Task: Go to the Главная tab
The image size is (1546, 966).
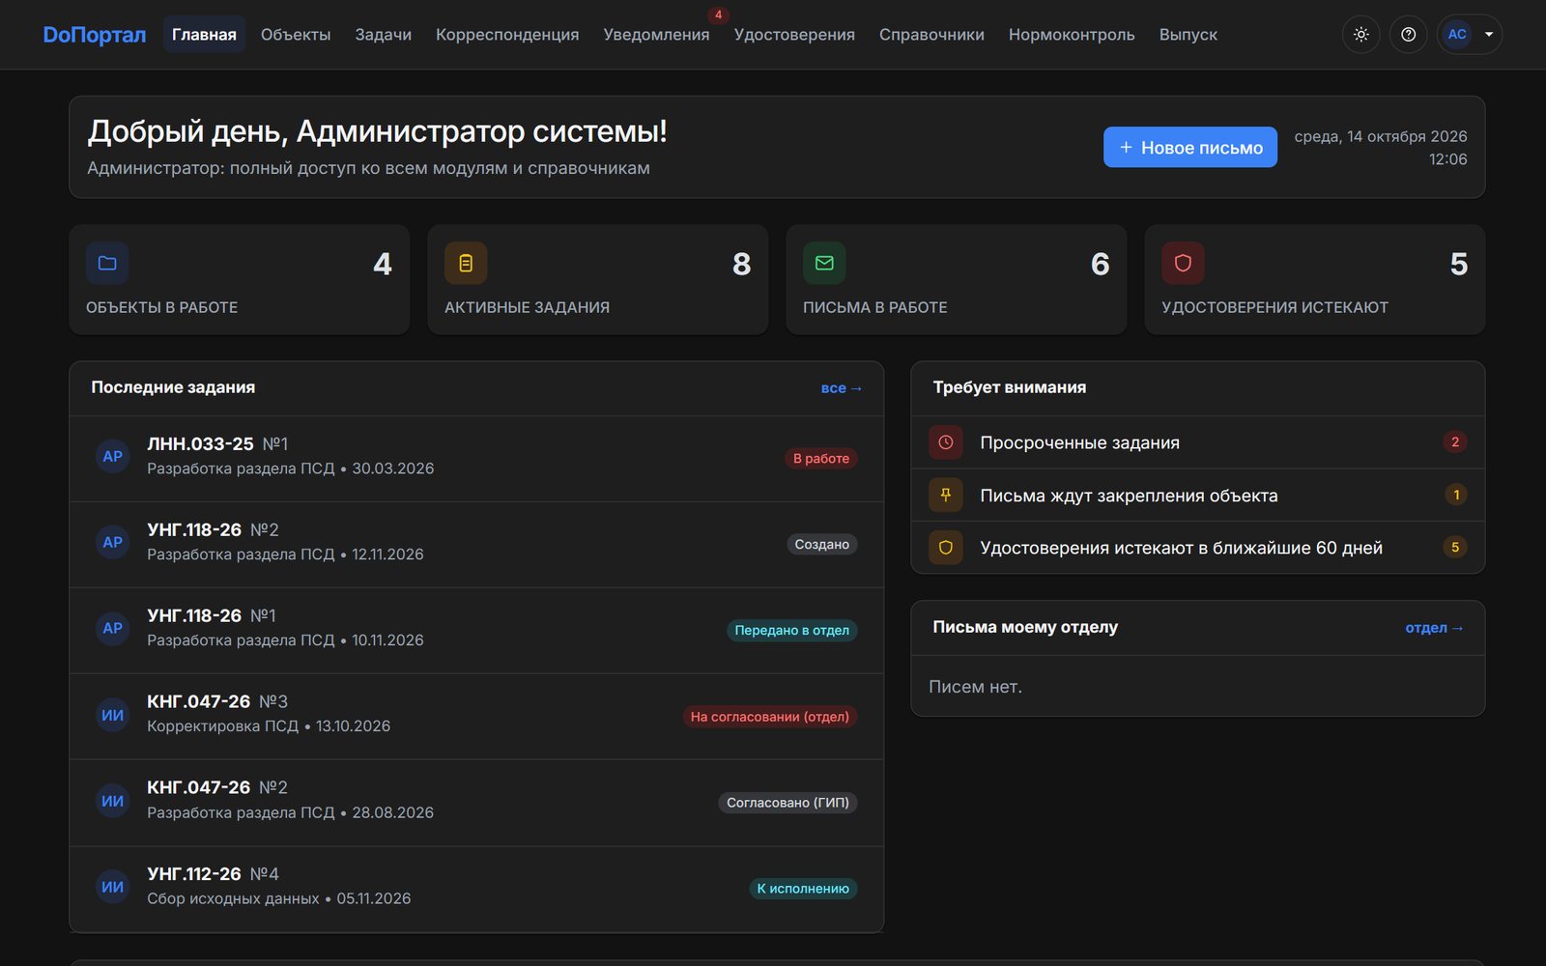Action: [204, 35]
